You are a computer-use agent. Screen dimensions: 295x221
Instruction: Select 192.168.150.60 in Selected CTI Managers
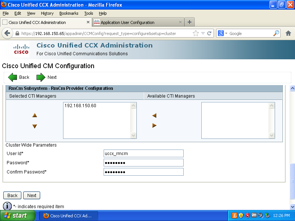(x=80, y=106)
